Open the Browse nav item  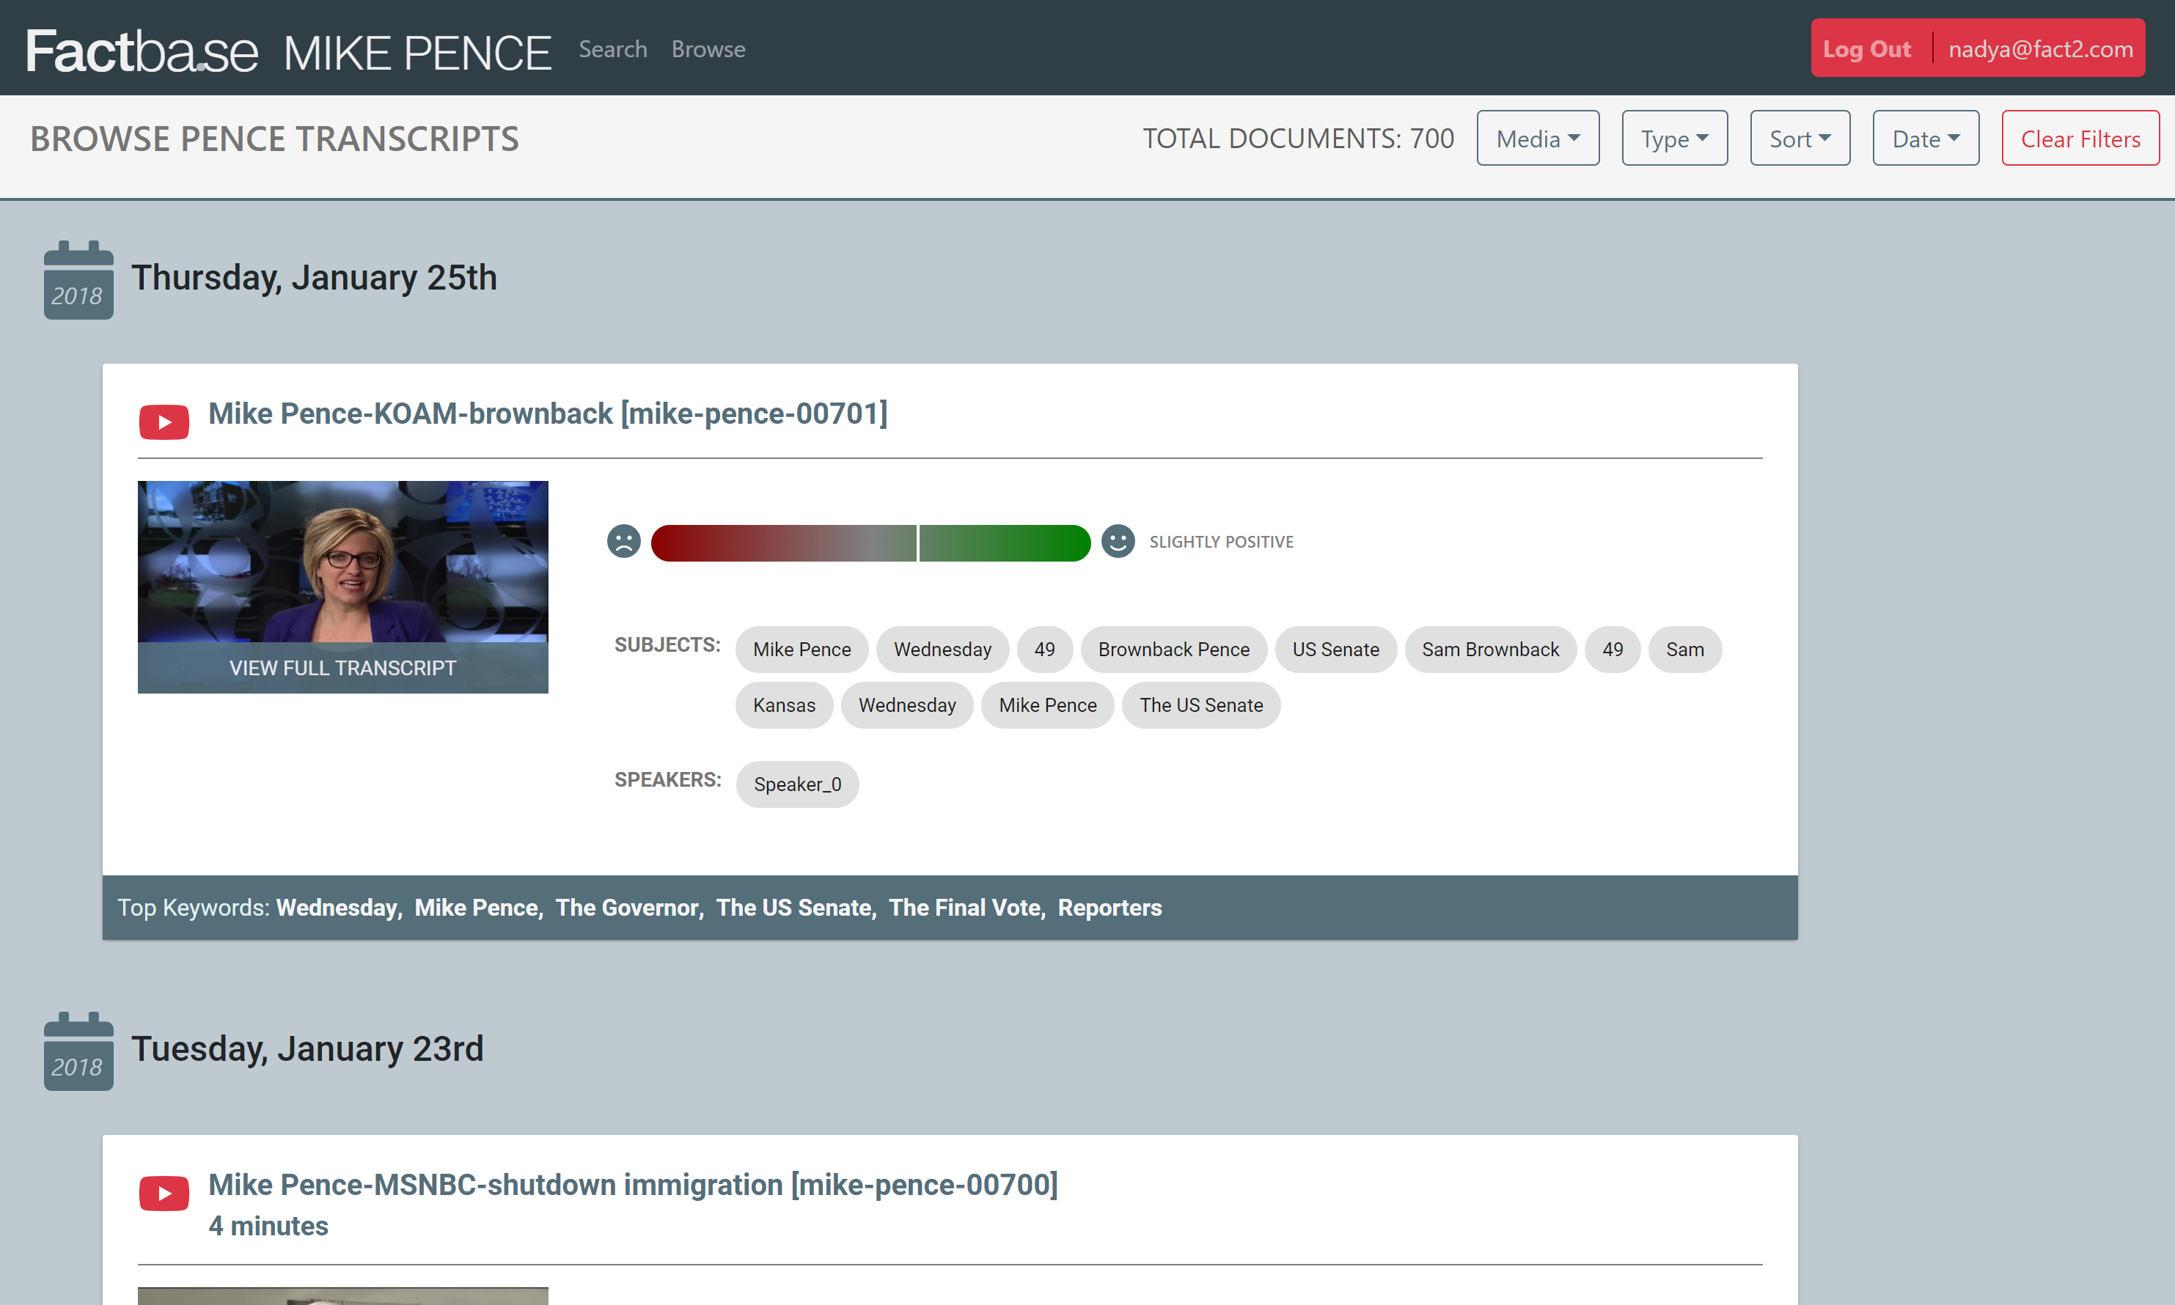click(708, 49)
